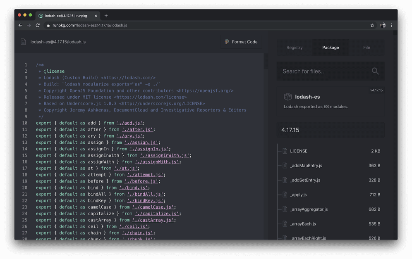Click the lodash-es package box icon
Screen dimensions: 412x259
pyautogui.click(x=288, y=97)
